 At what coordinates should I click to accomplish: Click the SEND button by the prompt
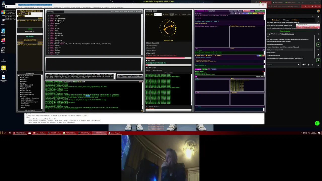[x=130, y=76]
